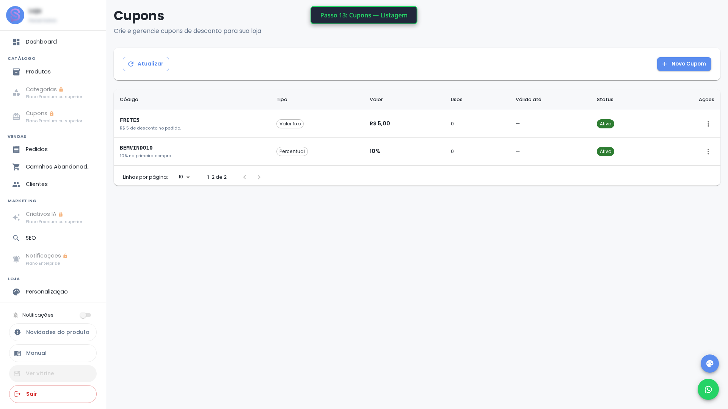This screenshot has height=409, width=728.
Task: Toggle the Notificações switch on
Action: click(x=85, y=315)
